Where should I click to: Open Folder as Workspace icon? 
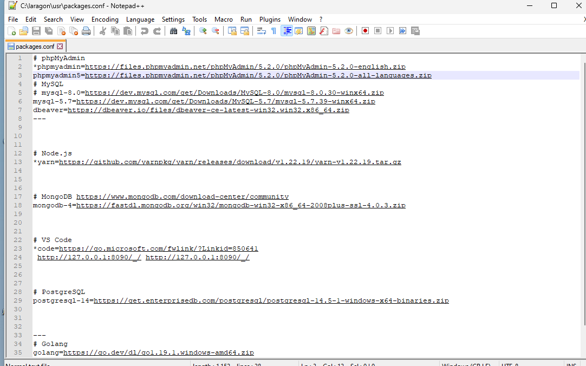336,31
